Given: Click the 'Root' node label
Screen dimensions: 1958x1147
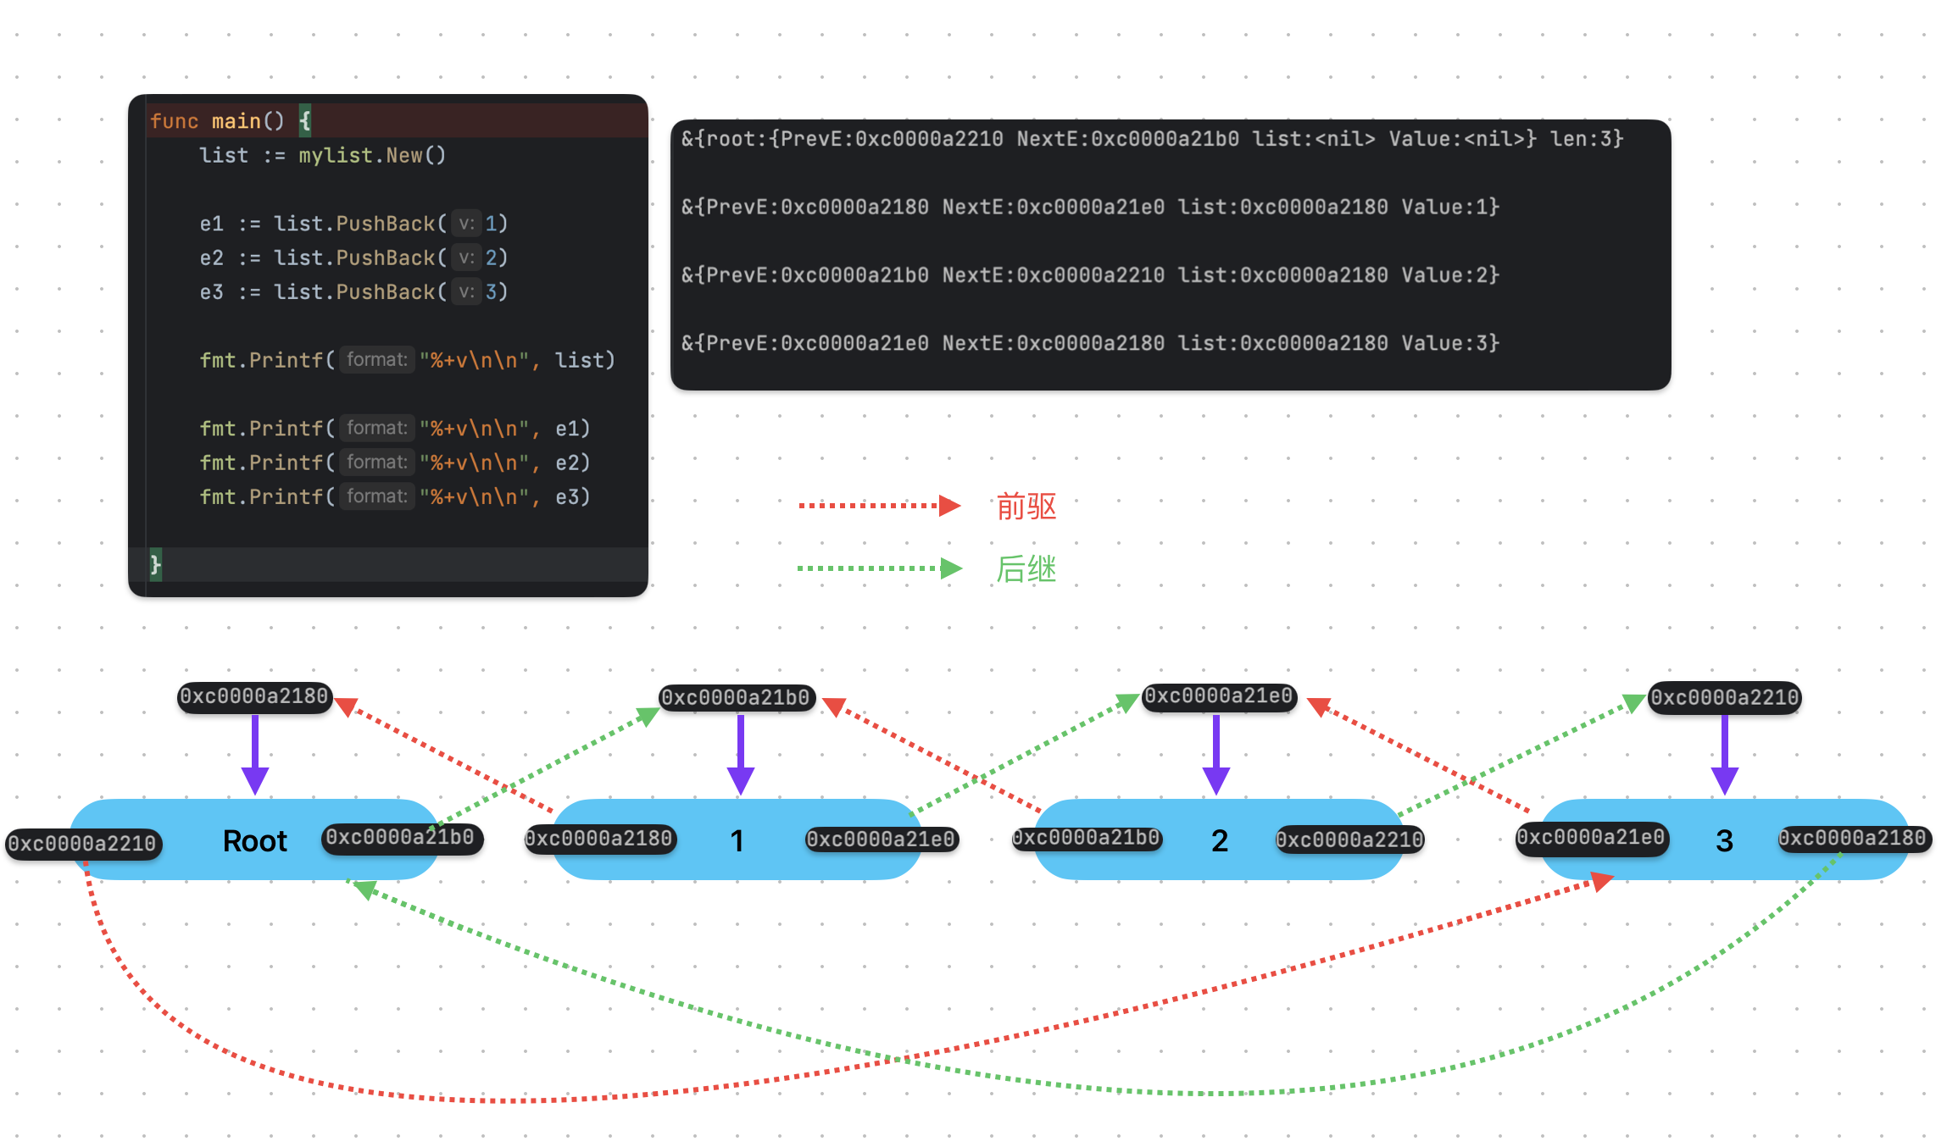Looking at the screenshot, I should coord(254,841).
